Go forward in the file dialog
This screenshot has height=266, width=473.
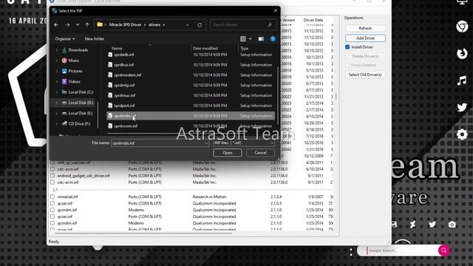pos(67,24)
